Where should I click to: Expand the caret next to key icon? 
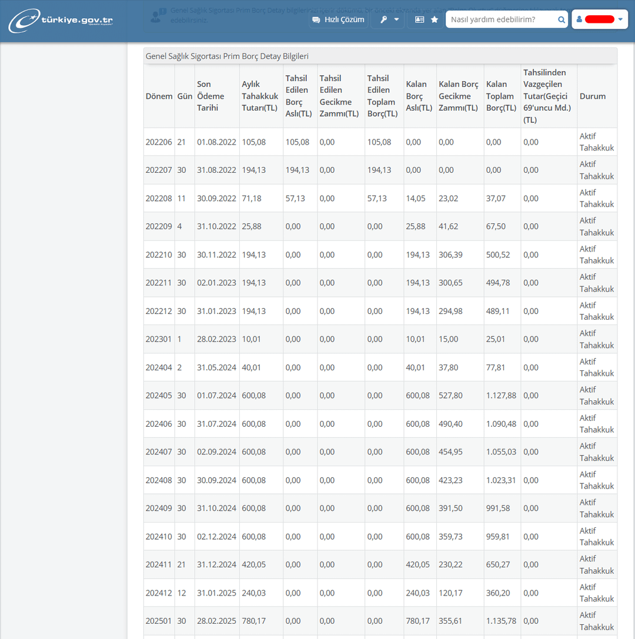[396, 19]
